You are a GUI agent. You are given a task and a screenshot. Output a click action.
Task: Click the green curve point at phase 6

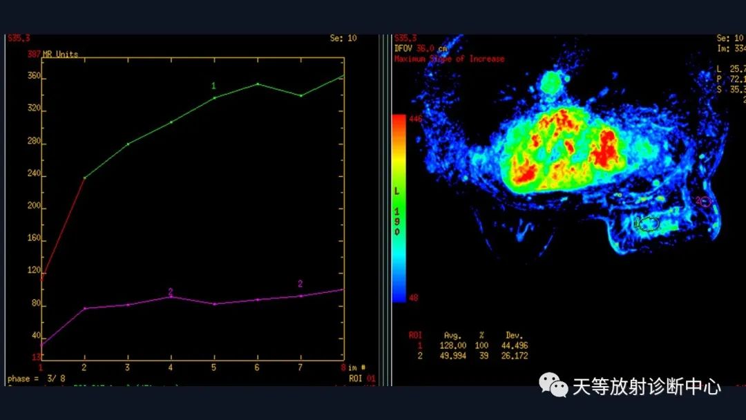[258, 84]
